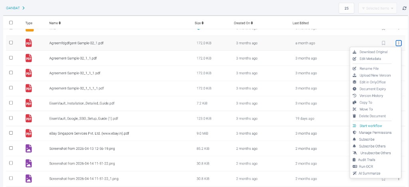
Task: Click the Version History clock-arrow icon
Action: (x=355, y=96)
